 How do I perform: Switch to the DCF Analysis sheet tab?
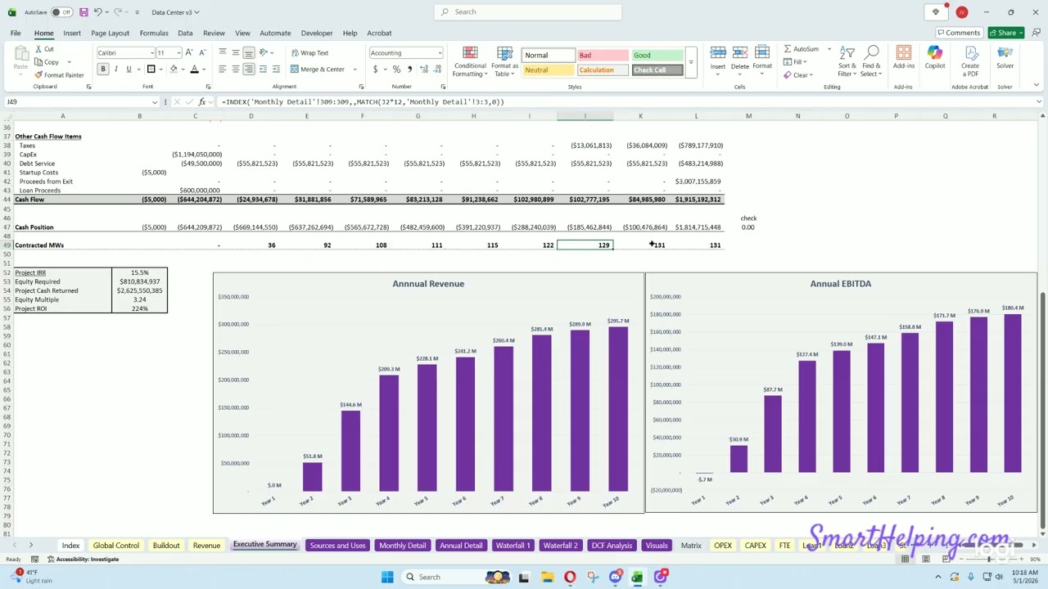click(x=612, y=545)
